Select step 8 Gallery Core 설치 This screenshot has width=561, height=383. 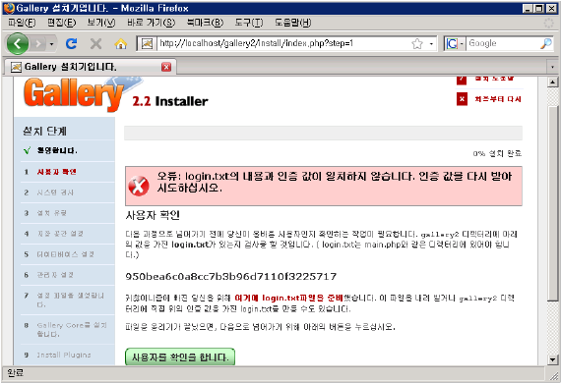coord(72,329)
